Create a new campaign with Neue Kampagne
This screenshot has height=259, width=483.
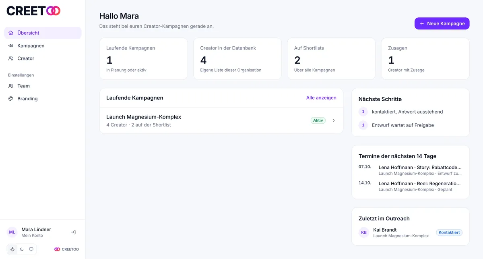point(442,23)
